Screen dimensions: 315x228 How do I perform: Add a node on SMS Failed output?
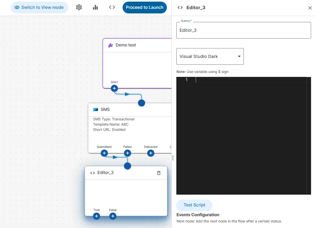[128, 153]
